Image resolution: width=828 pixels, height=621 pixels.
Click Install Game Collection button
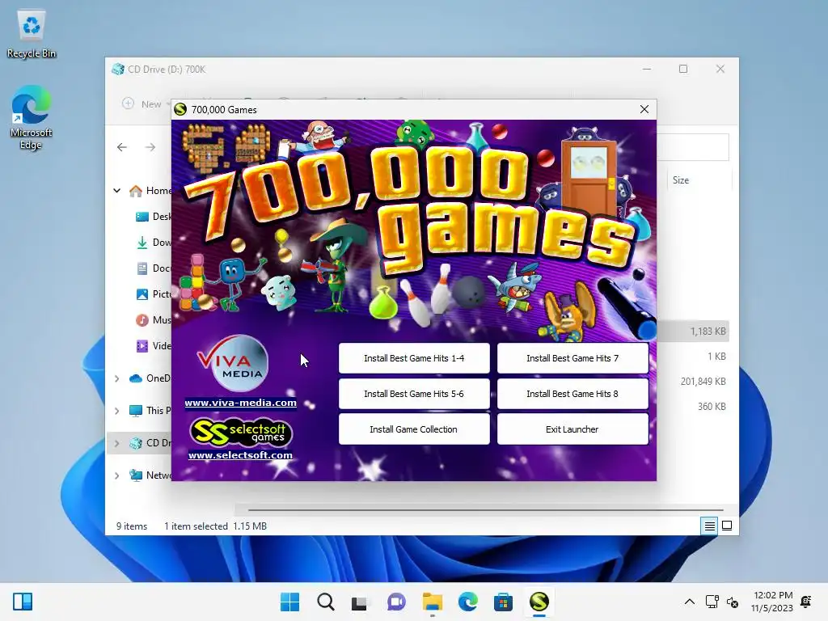point(414,429)
